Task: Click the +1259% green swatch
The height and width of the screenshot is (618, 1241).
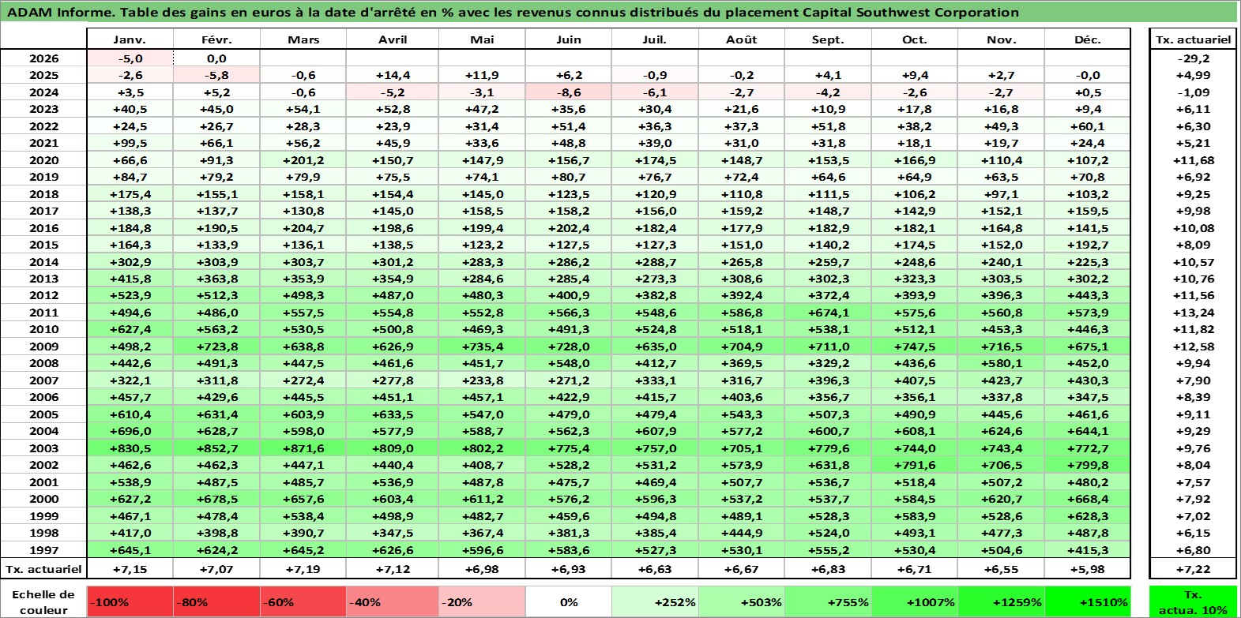Action: point(1001,601)
